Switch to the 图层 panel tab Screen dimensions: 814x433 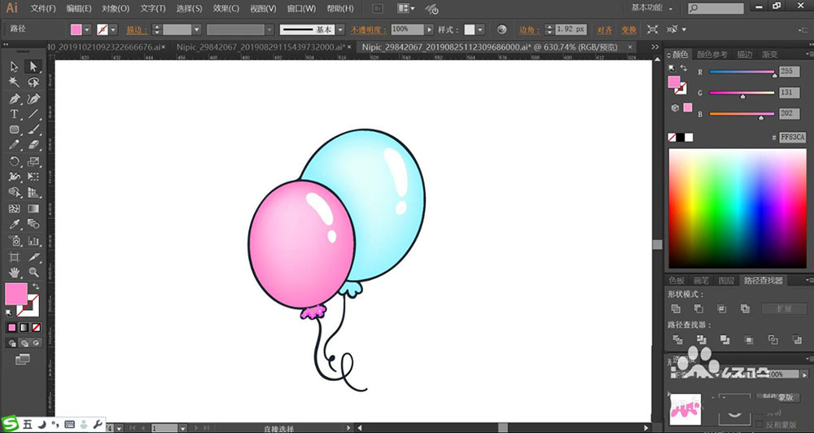726,280
